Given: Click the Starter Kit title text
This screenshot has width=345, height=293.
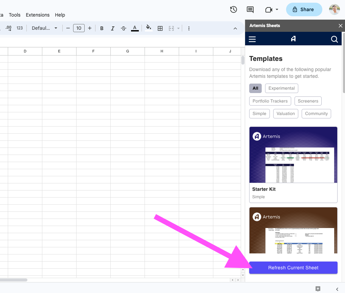Looking at the screenshot, I should (264, 189).
